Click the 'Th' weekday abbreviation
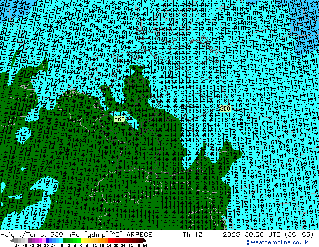The height and width of the screenshot is (247, 319). 186,235
